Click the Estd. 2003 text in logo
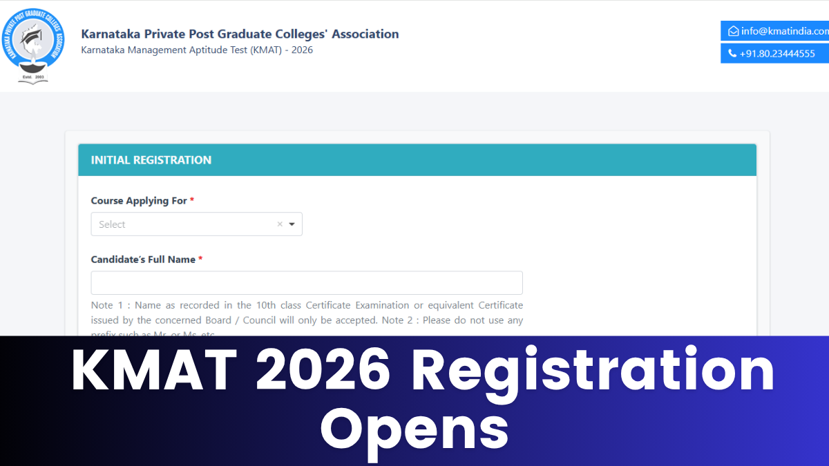 [33, 76]
